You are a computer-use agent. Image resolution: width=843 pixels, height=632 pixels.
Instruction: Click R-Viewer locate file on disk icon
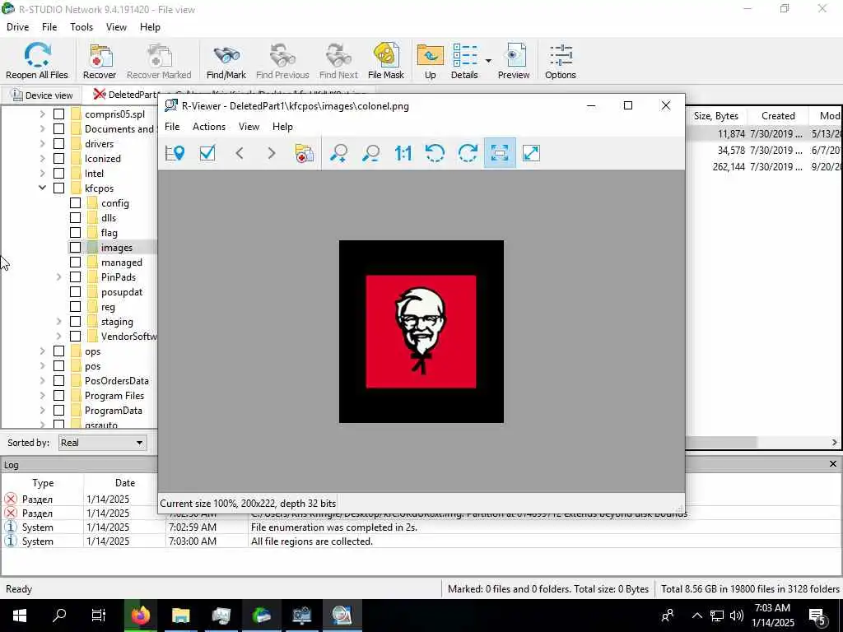point(175,153)
